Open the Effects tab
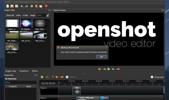The width and height of the screenshot is (169, 100). pyautogui.click(x=35, y=71)
